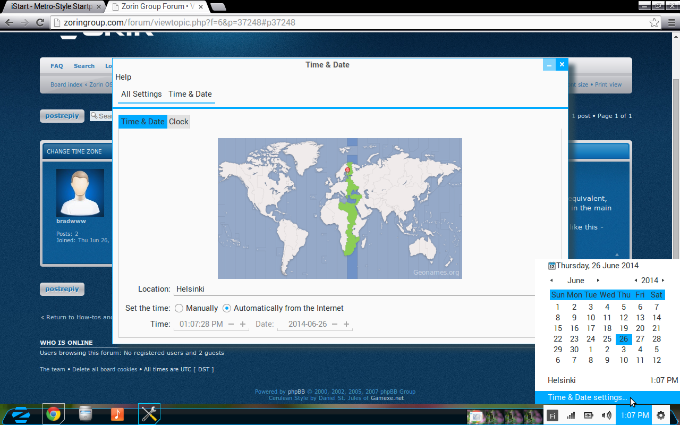Open the volume indicator in tray
The image size is (680, 425).
click(606, 415)
